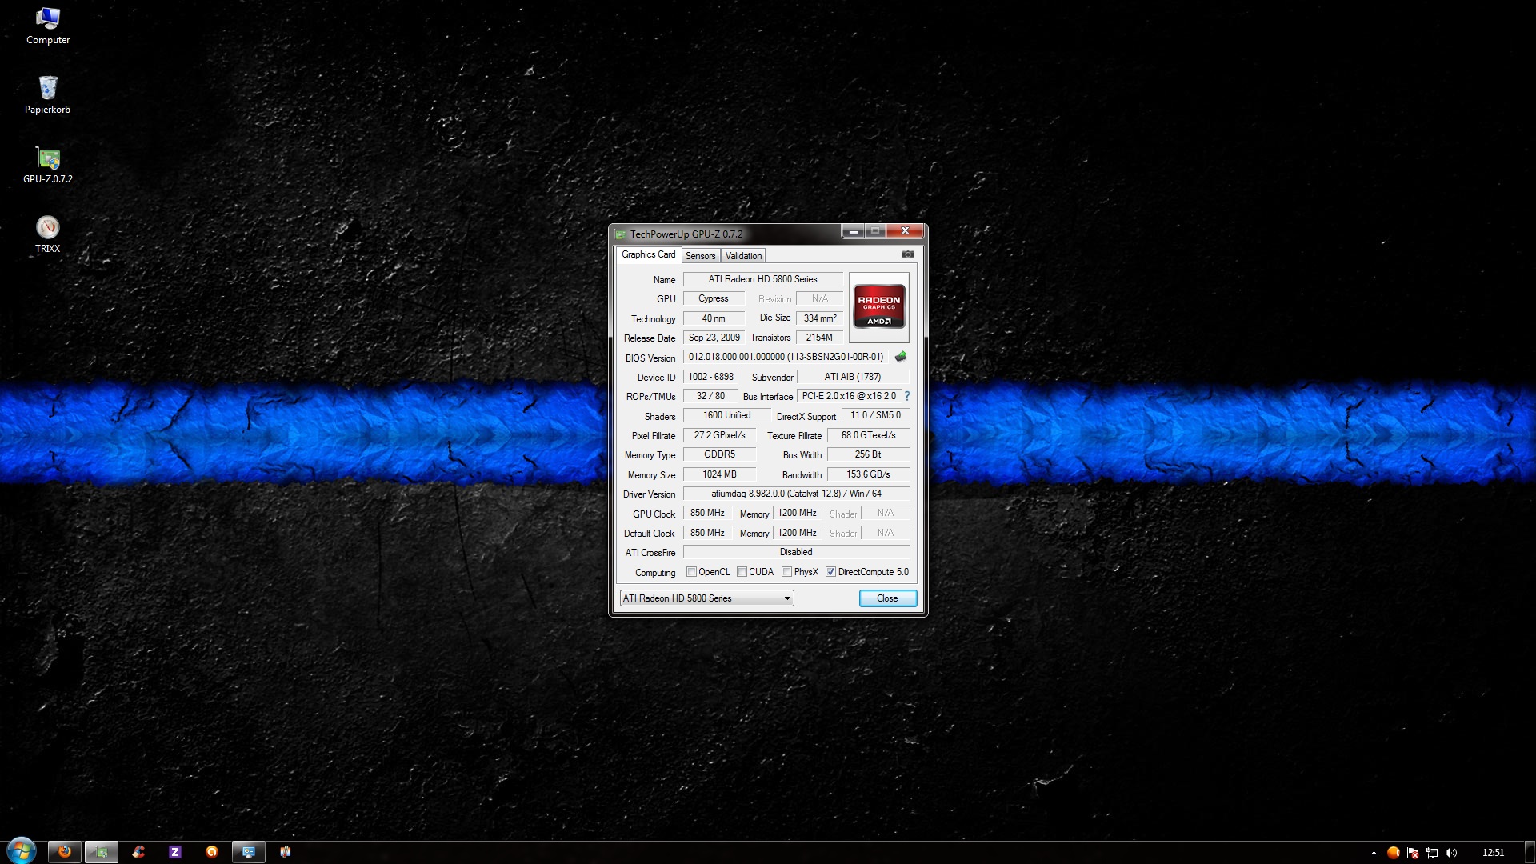Enable the OpenCL checkbox
1536x864 pixels.
coord(692,572)
